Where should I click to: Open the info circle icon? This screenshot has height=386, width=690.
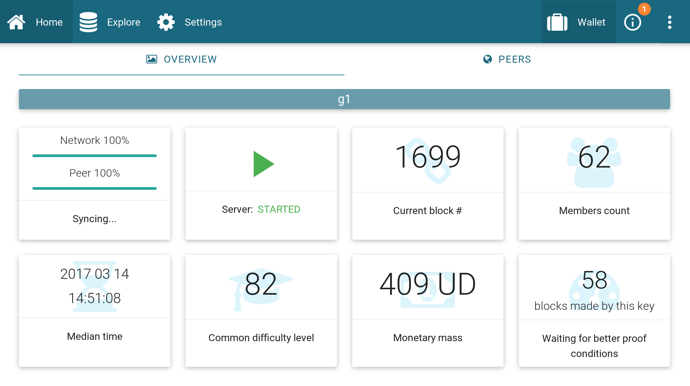pos(632,23)
